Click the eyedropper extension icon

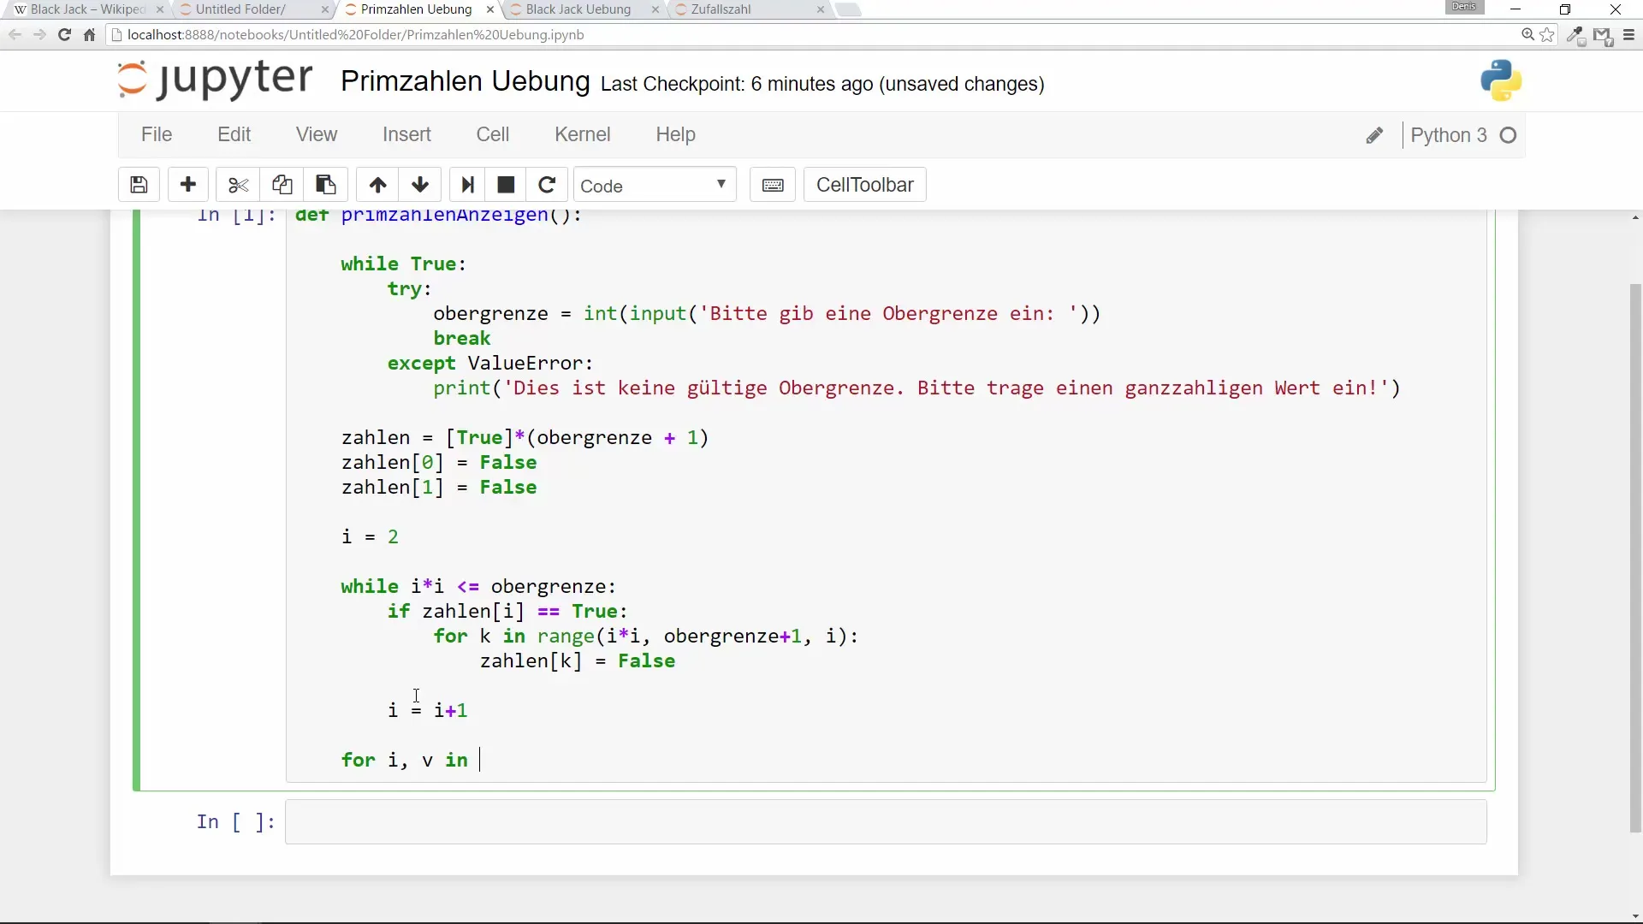click(x=1575, y=36)
